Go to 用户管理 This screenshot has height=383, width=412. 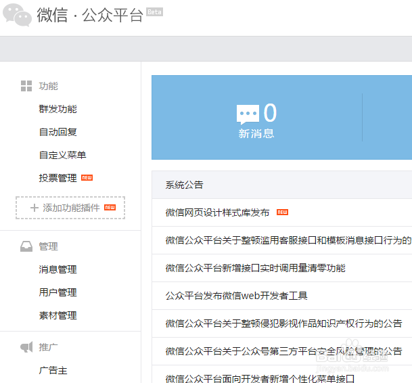point(58,292)
